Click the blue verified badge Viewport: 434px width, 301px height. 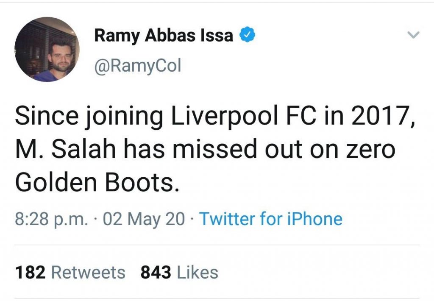click(247, 35)
